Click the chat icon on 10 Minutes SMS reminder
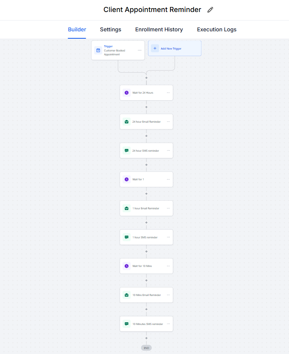This screenshot has width=289, height=354. pyautogui.click(x=126, y=324)
